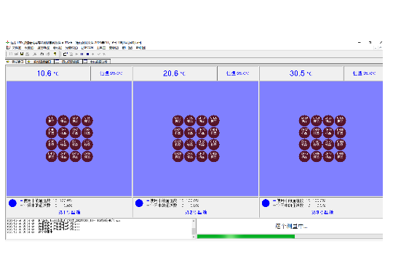393x276 pixels.
Task: Click the top-left sample circle in the 30.5 °C chamber
Action: tap(304, 121)
